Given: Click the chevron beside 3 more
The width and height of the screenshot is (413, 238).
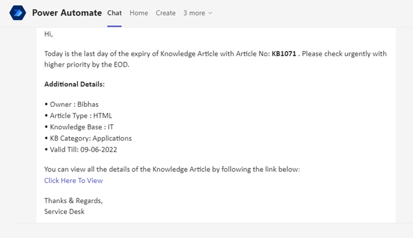Looking at the screenshot, I should pyautogui.click(x=210, y=13).
